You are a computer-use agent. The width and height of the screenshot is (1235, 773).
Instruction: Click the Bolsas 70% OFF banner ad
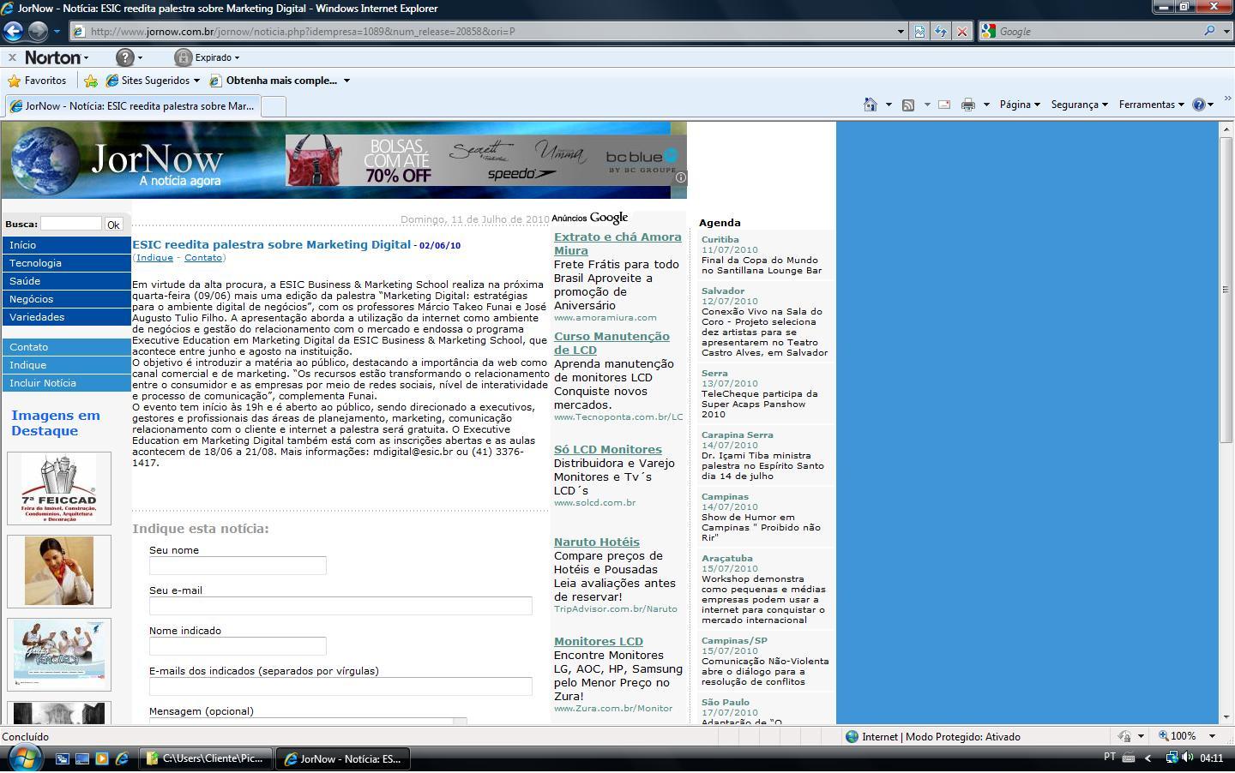[486, 160]
